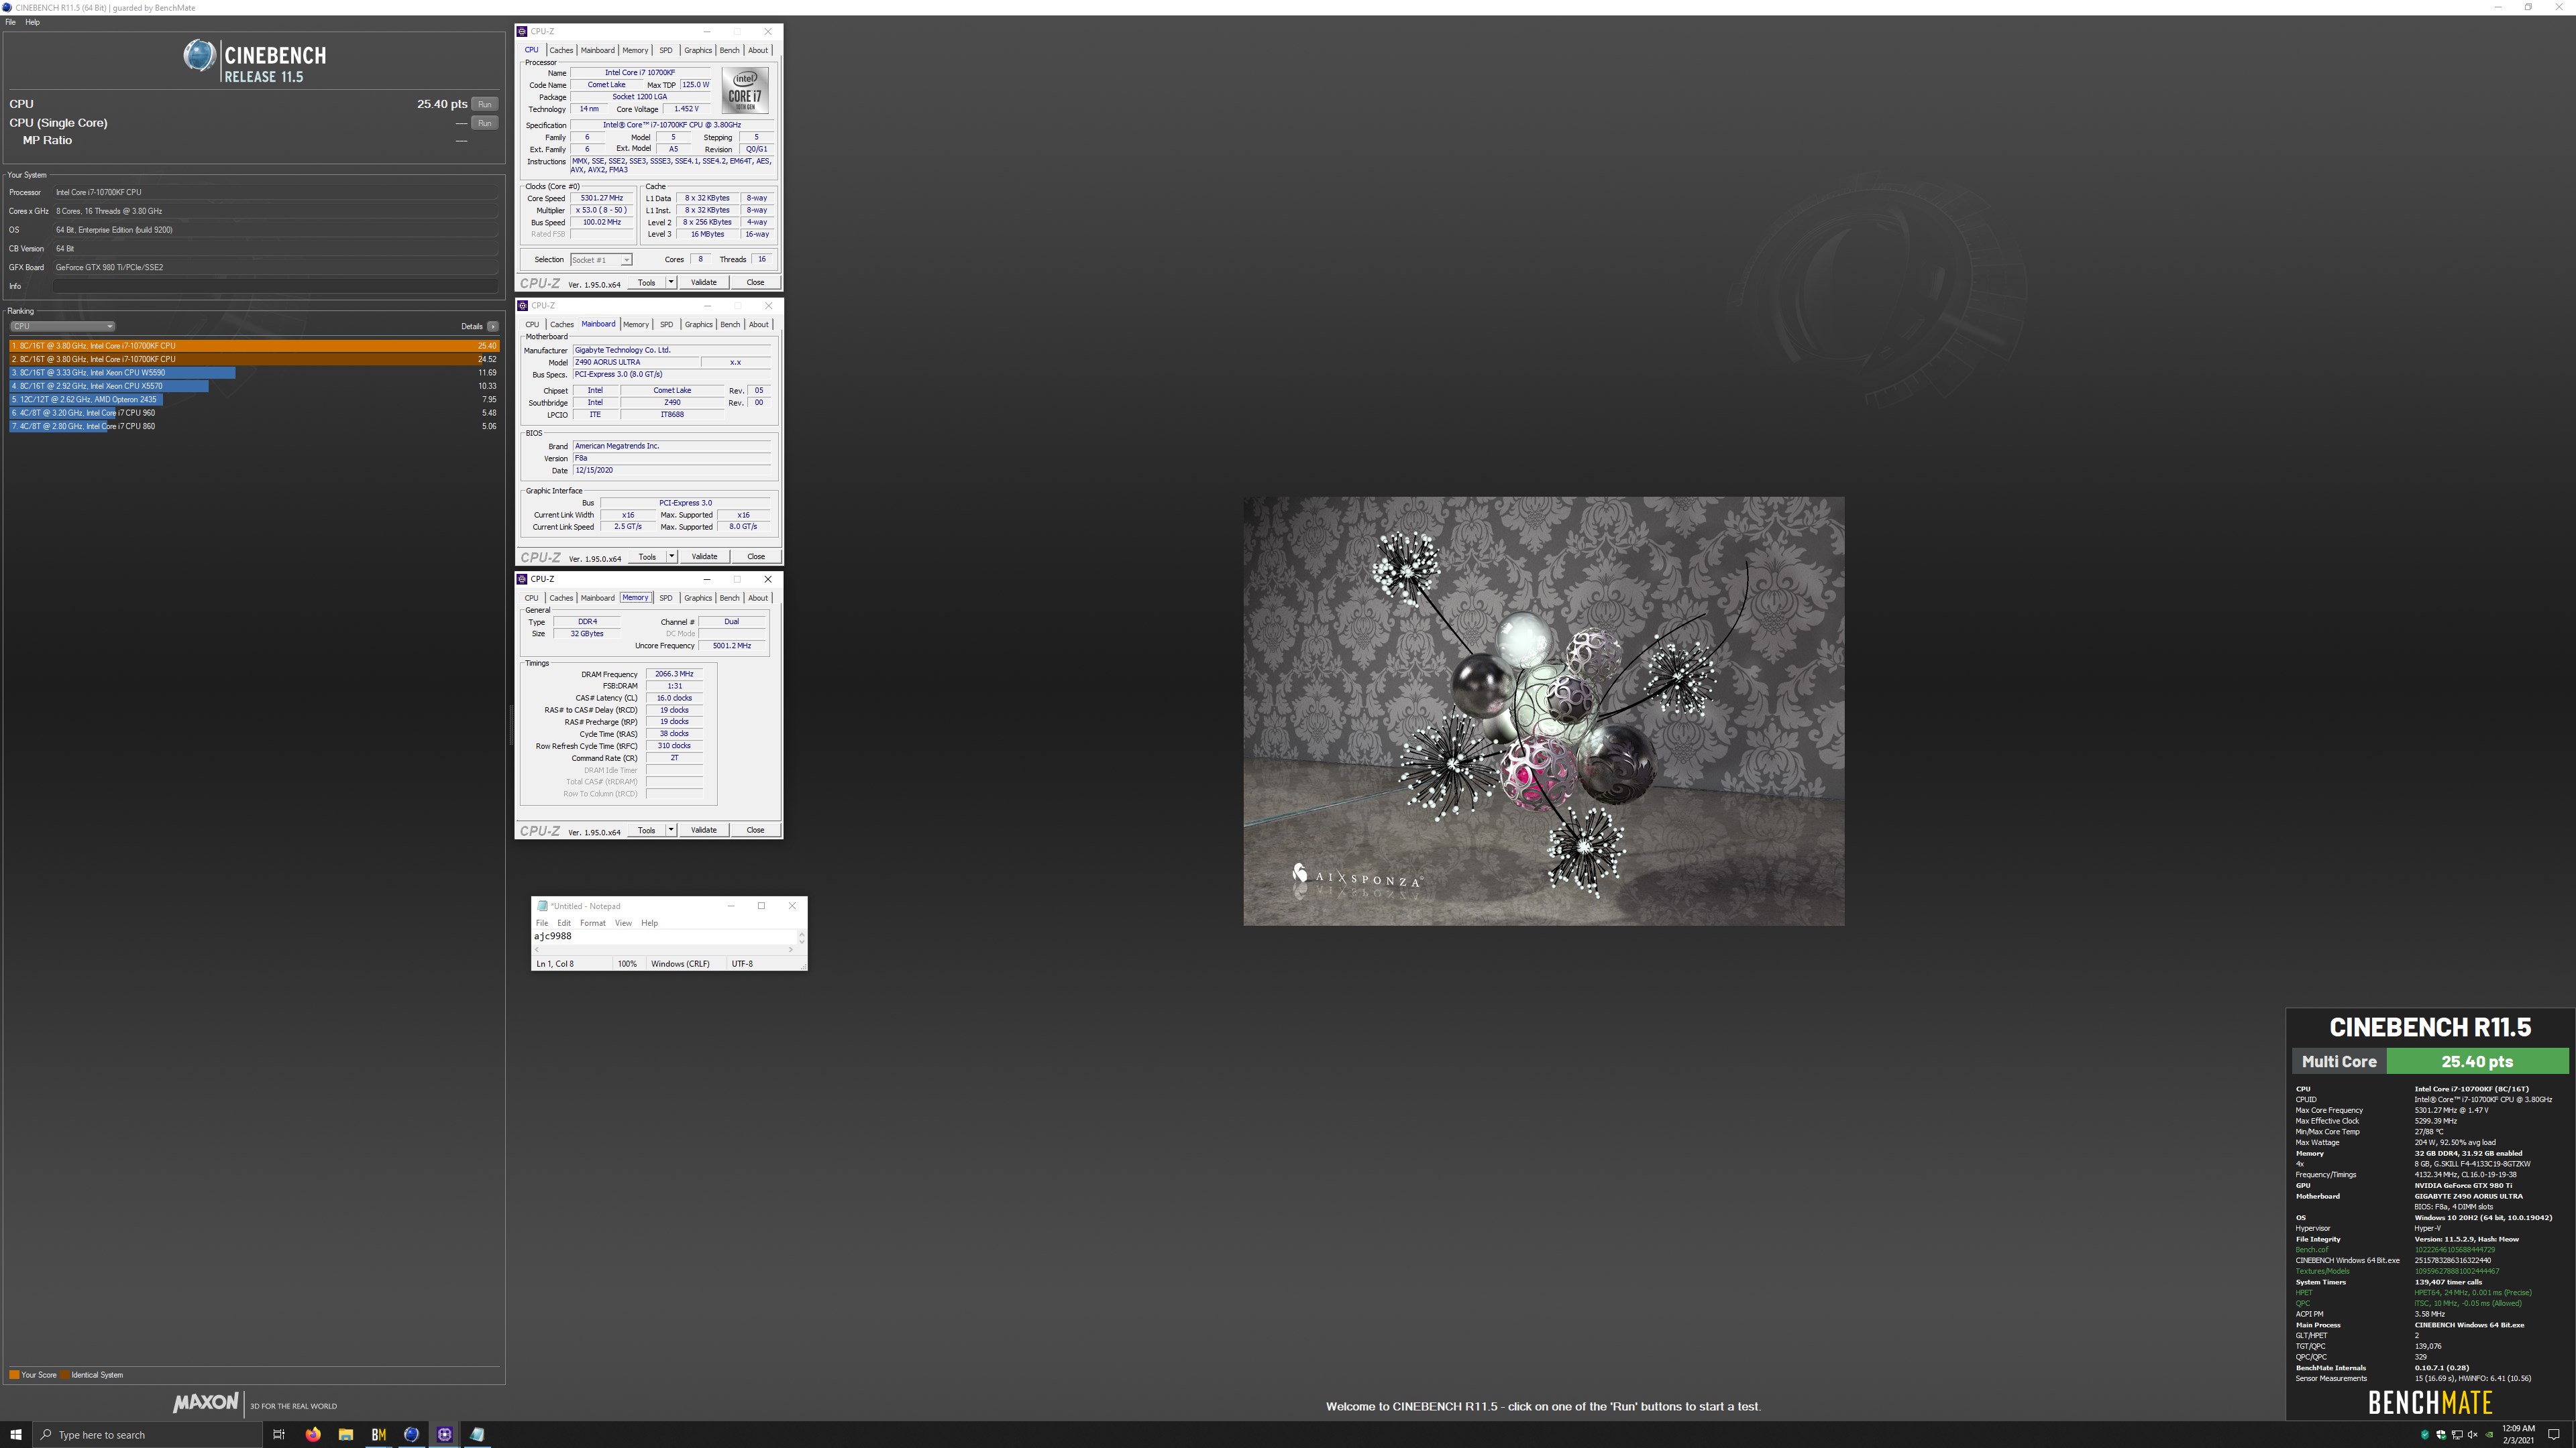Open About tab in CPU-Z Memory window
Image resolution: width=2576 pixels, height=1448 pixels.
pyautogui.click(x=758, y=597)
